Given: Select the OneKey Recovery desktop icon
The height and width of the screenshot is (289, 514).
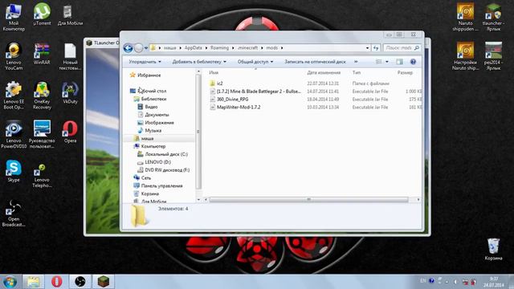Looking at the screenshot, I should tap(42, 96).
